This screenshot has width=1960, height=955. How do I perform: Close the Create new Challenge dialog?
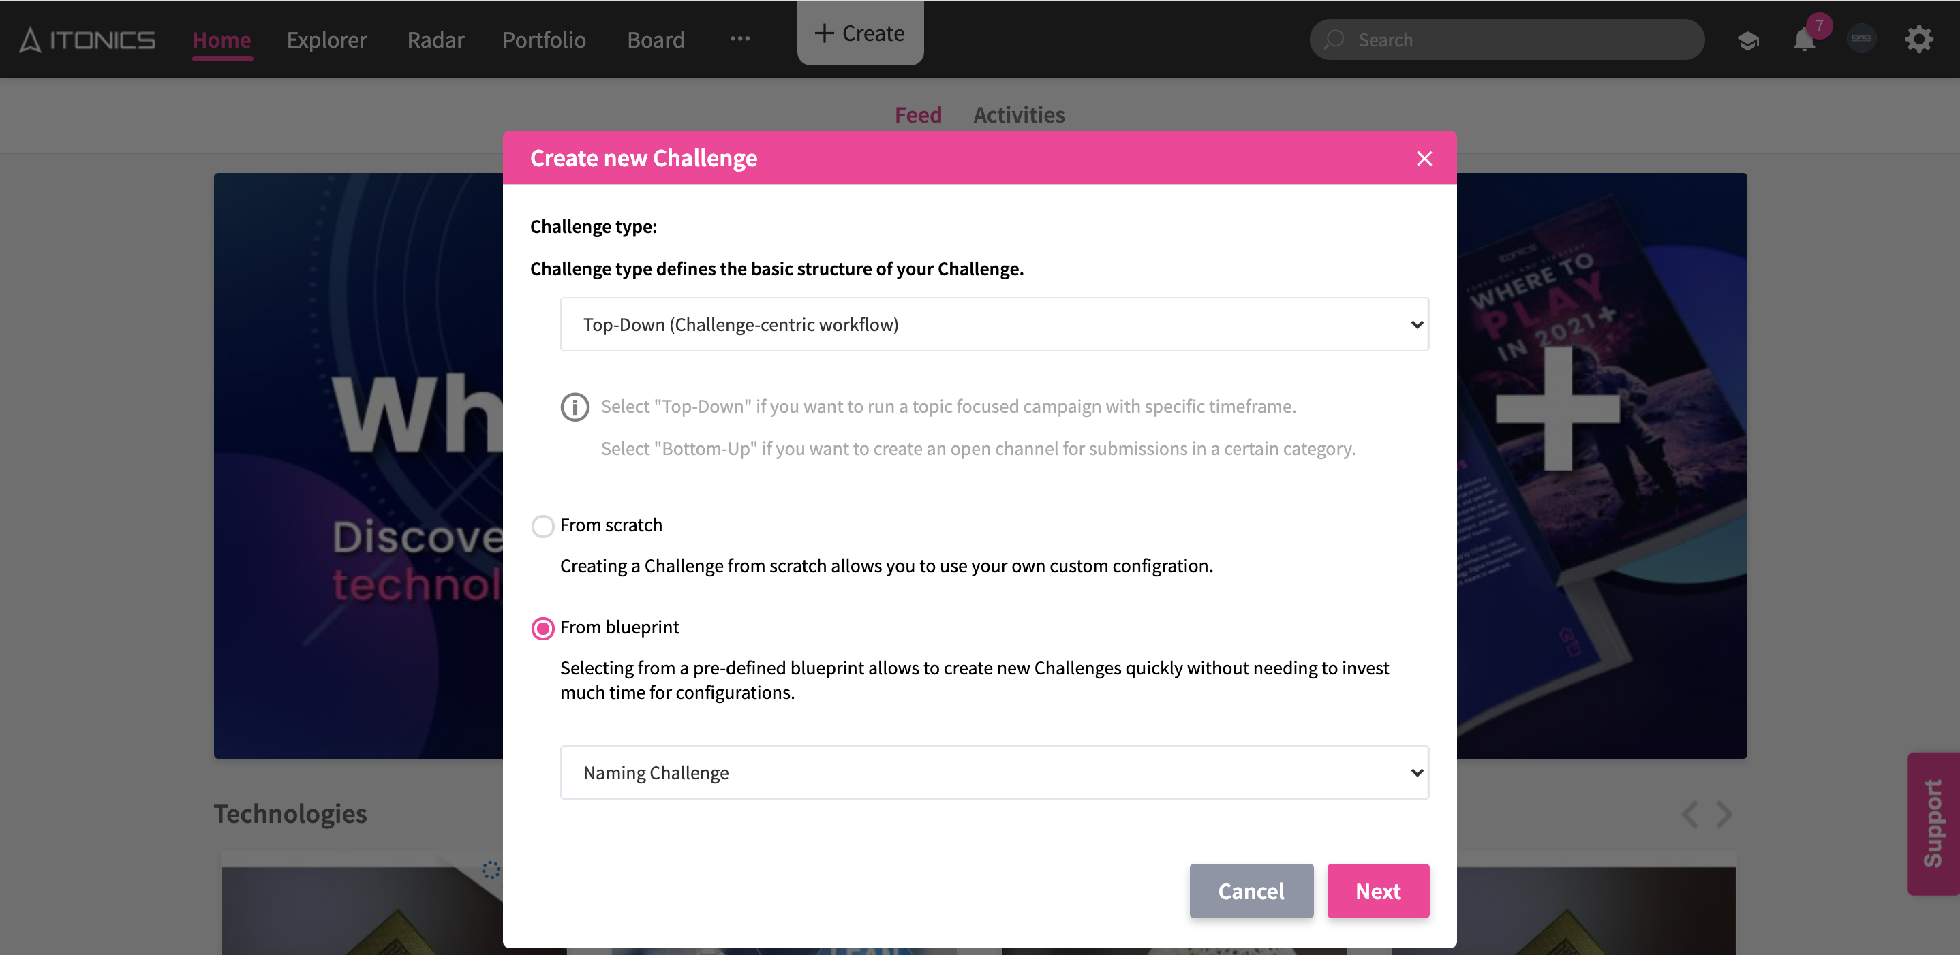(x=1424, y=158)
